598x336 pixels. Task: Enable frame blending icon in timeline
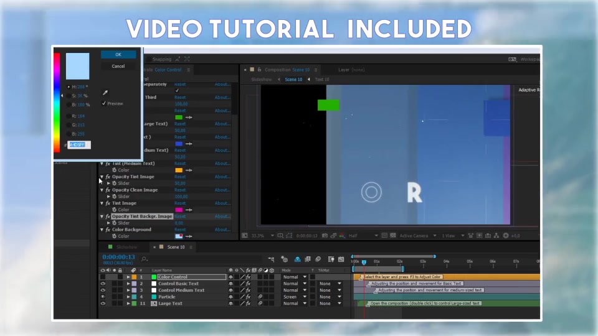(x=308, y=259)
